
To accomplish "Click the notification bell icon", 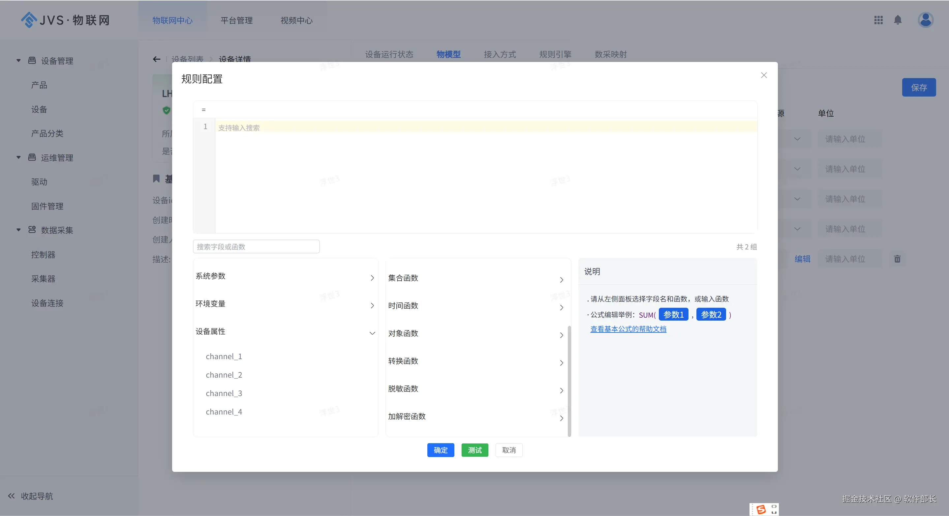I will click(x=898, y=20).
